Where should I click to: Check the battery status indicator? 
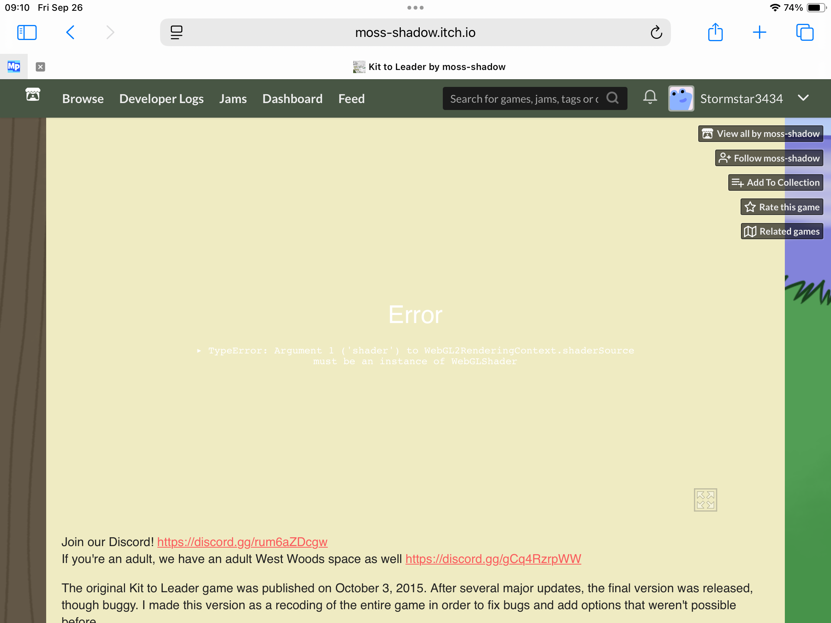tap(816, 8)
